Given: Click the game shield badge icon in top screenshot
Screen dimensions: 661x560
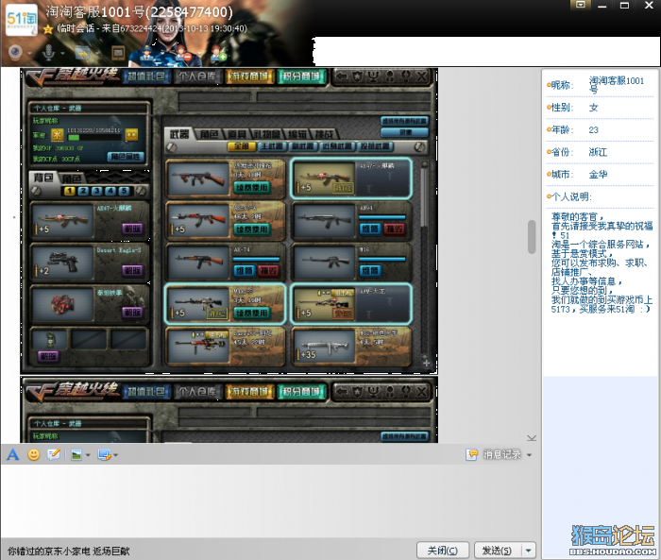Looking at the screenshot, I should [x=358, y=76].
